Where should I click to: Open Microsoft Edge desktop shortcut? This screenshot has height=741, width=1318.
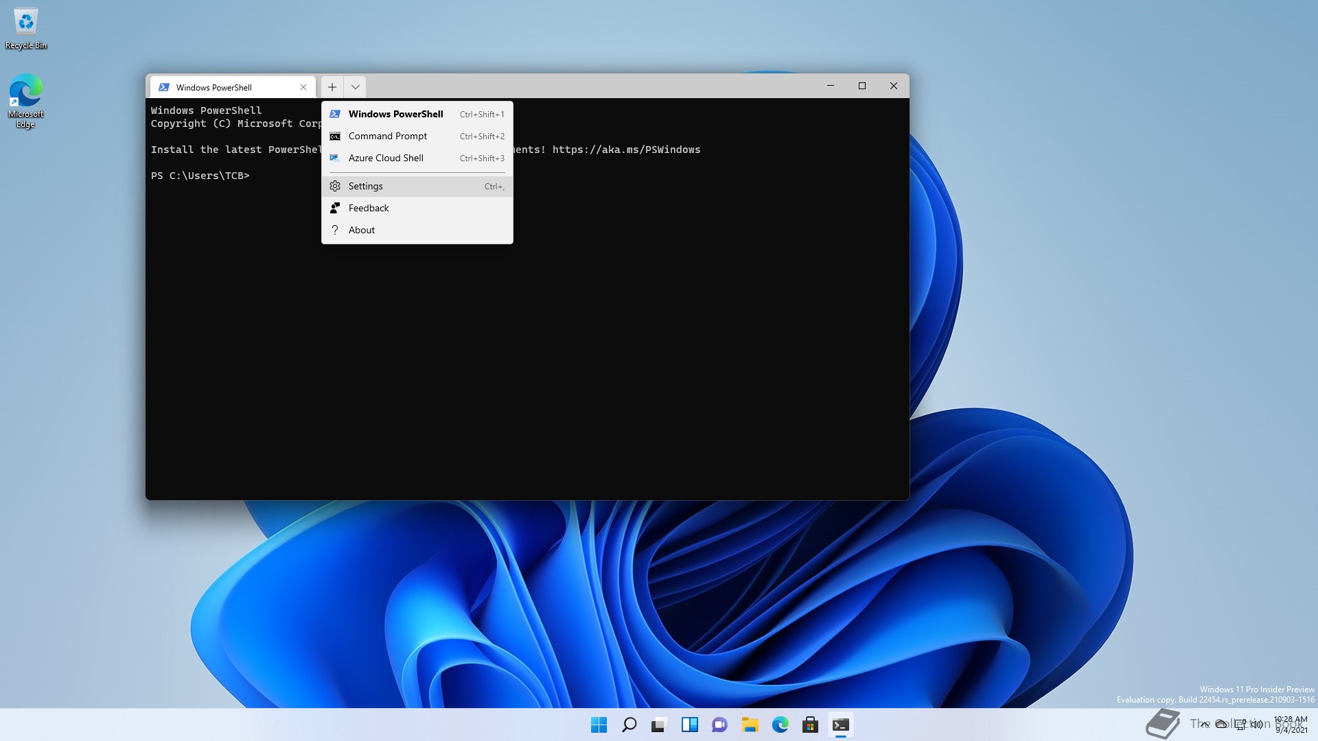[x=25, y=101]
